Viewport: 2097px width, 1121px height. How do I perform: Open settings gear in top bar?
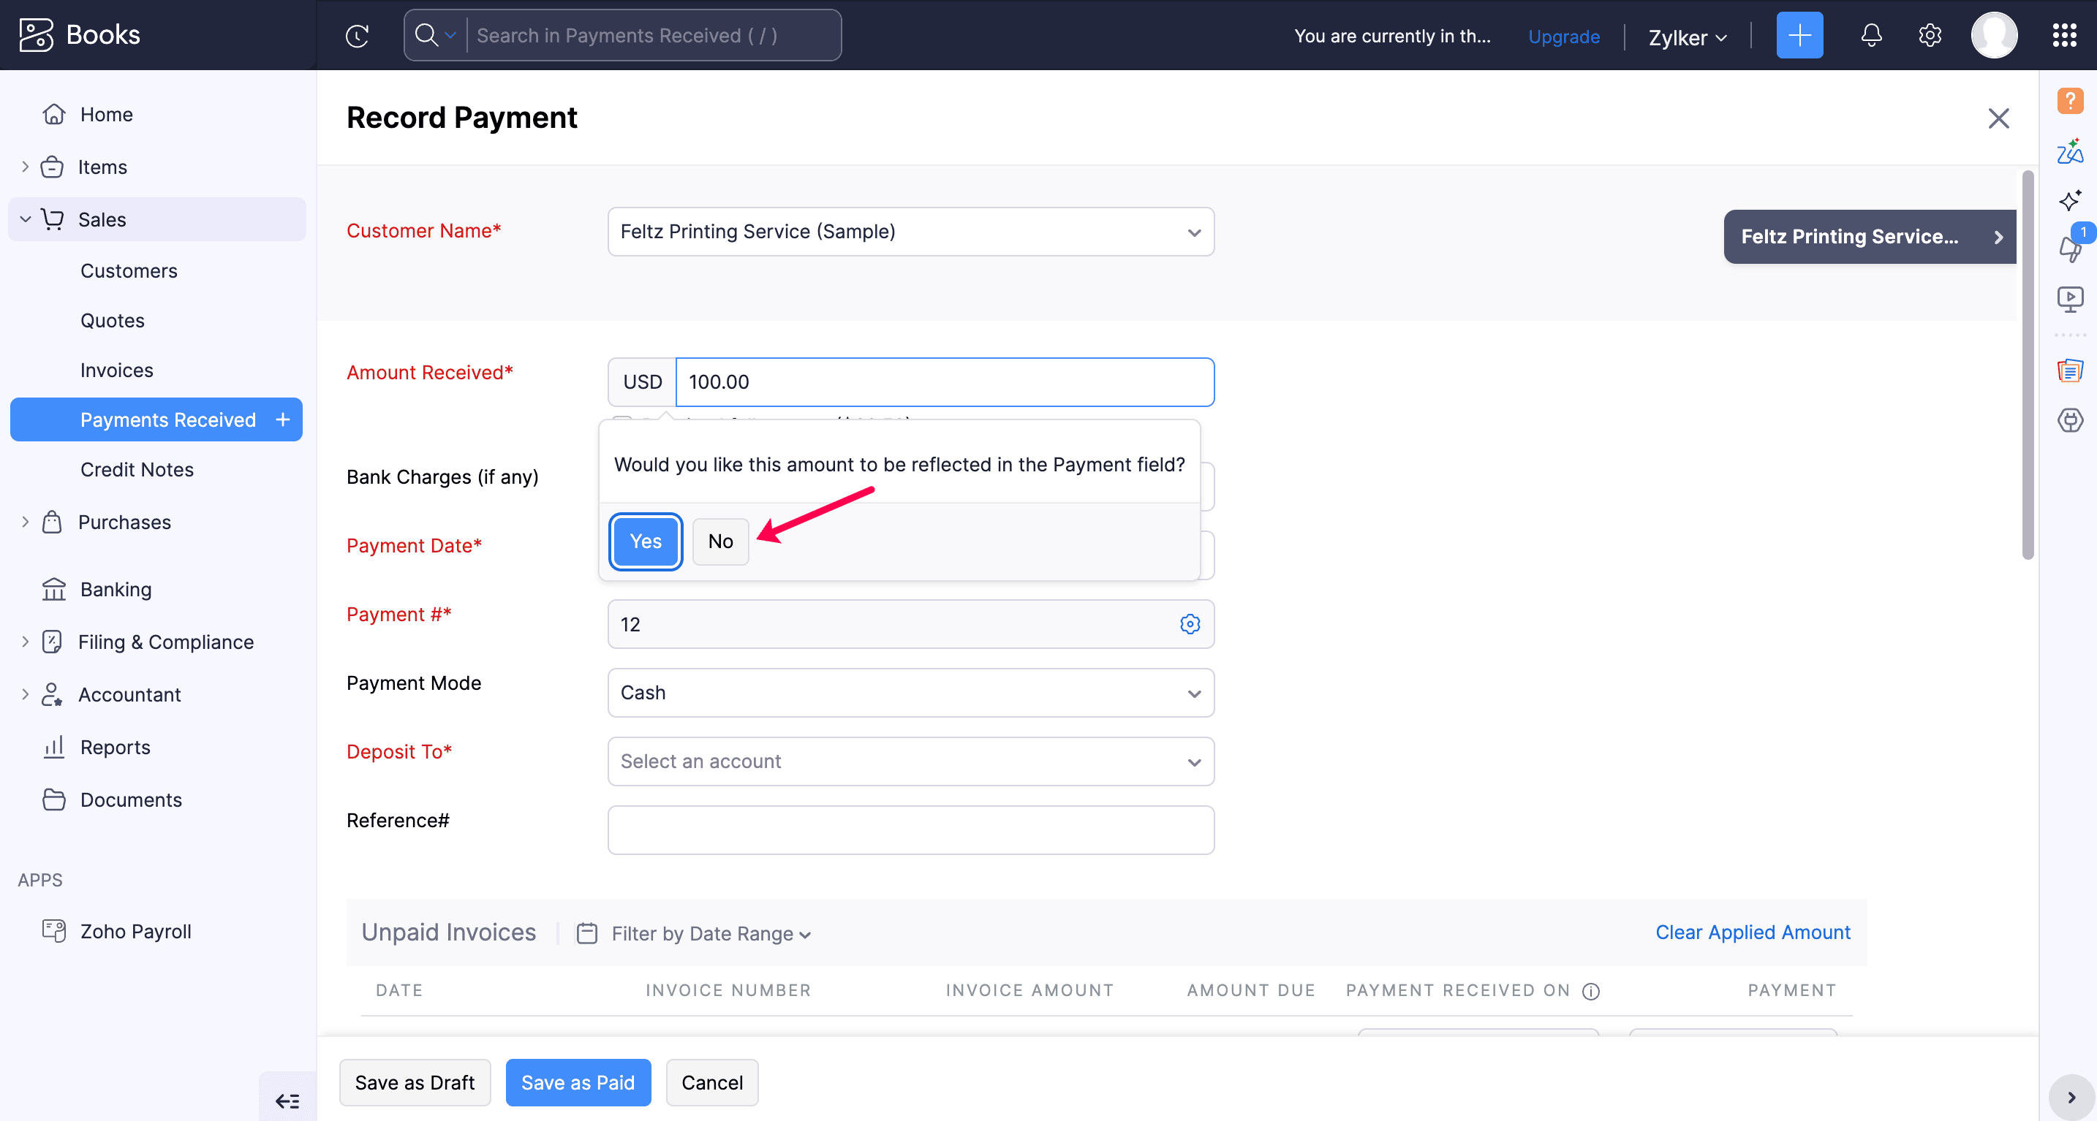(x=1930, y=36)
